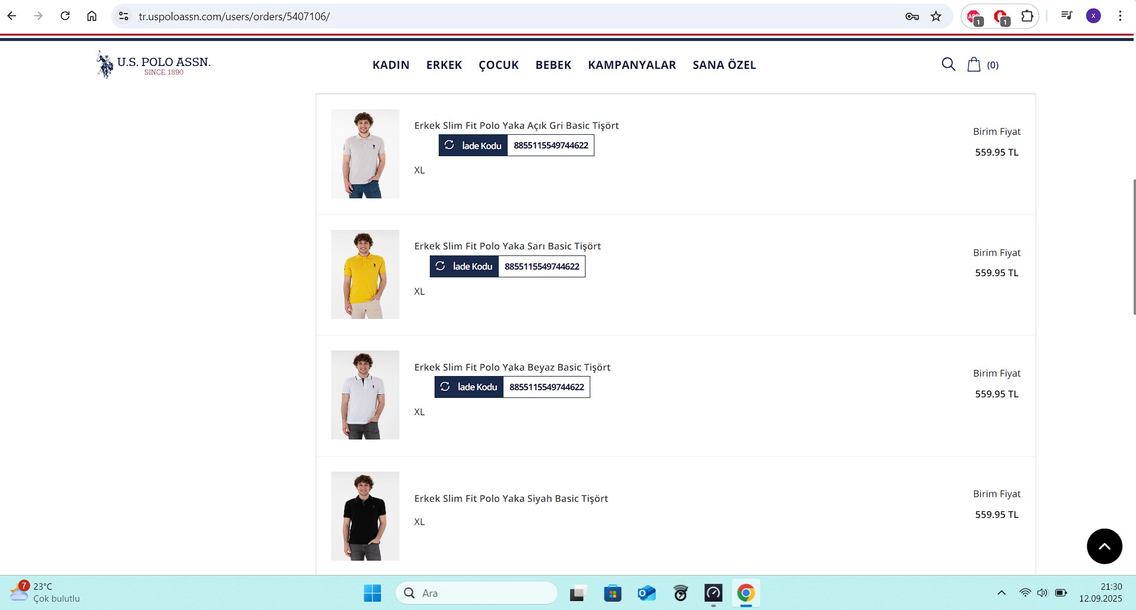Click the browser address bar URL
1136x610 pixels.
[x=234, y=16]
